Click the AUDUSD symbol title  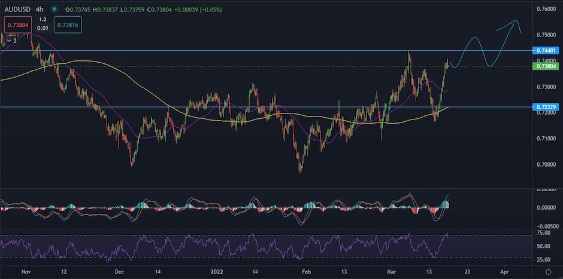point(17,10)
